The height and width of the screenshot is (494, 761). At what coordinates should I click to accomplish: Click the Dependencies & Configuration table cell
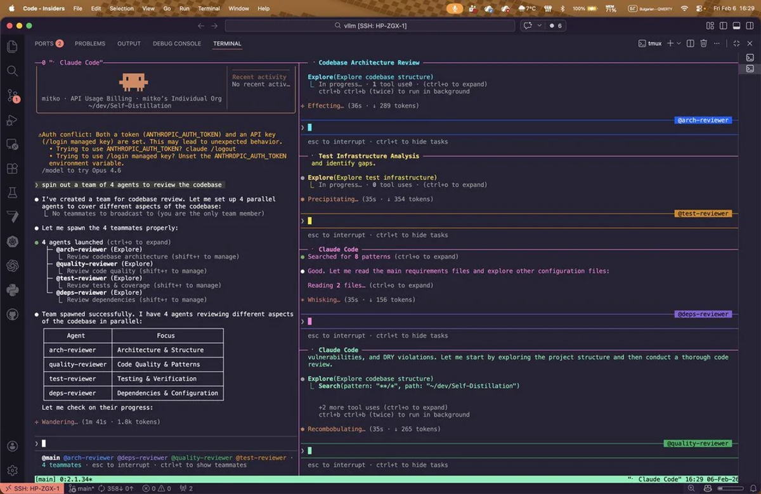click(x=167, y=393)
